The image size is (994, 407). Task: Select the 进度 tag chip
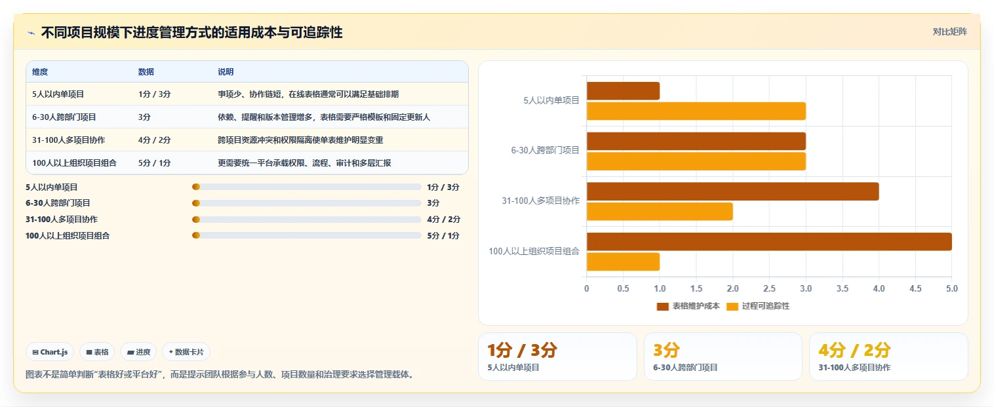pos(138,352)
